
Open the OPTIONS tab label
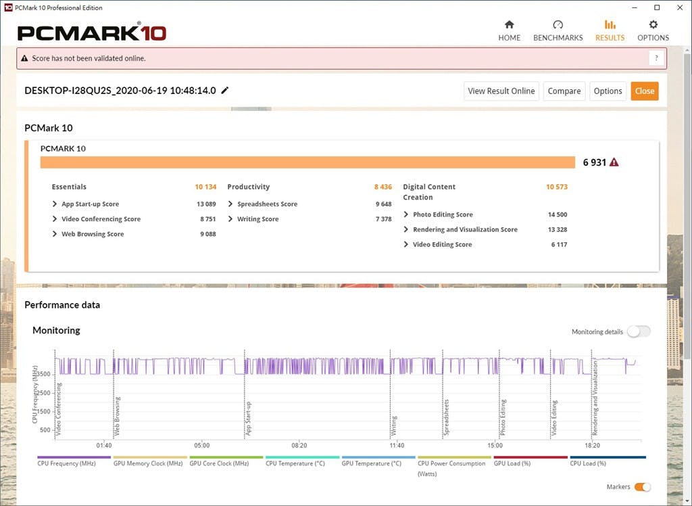tap(653, 38)
